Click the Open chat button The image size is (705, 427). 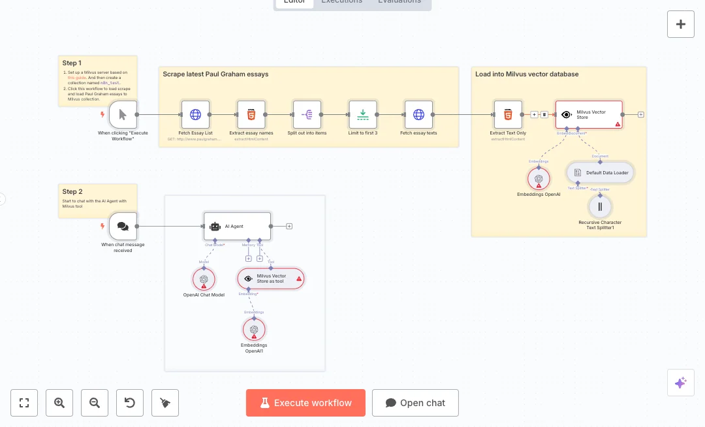pos(415,403)
